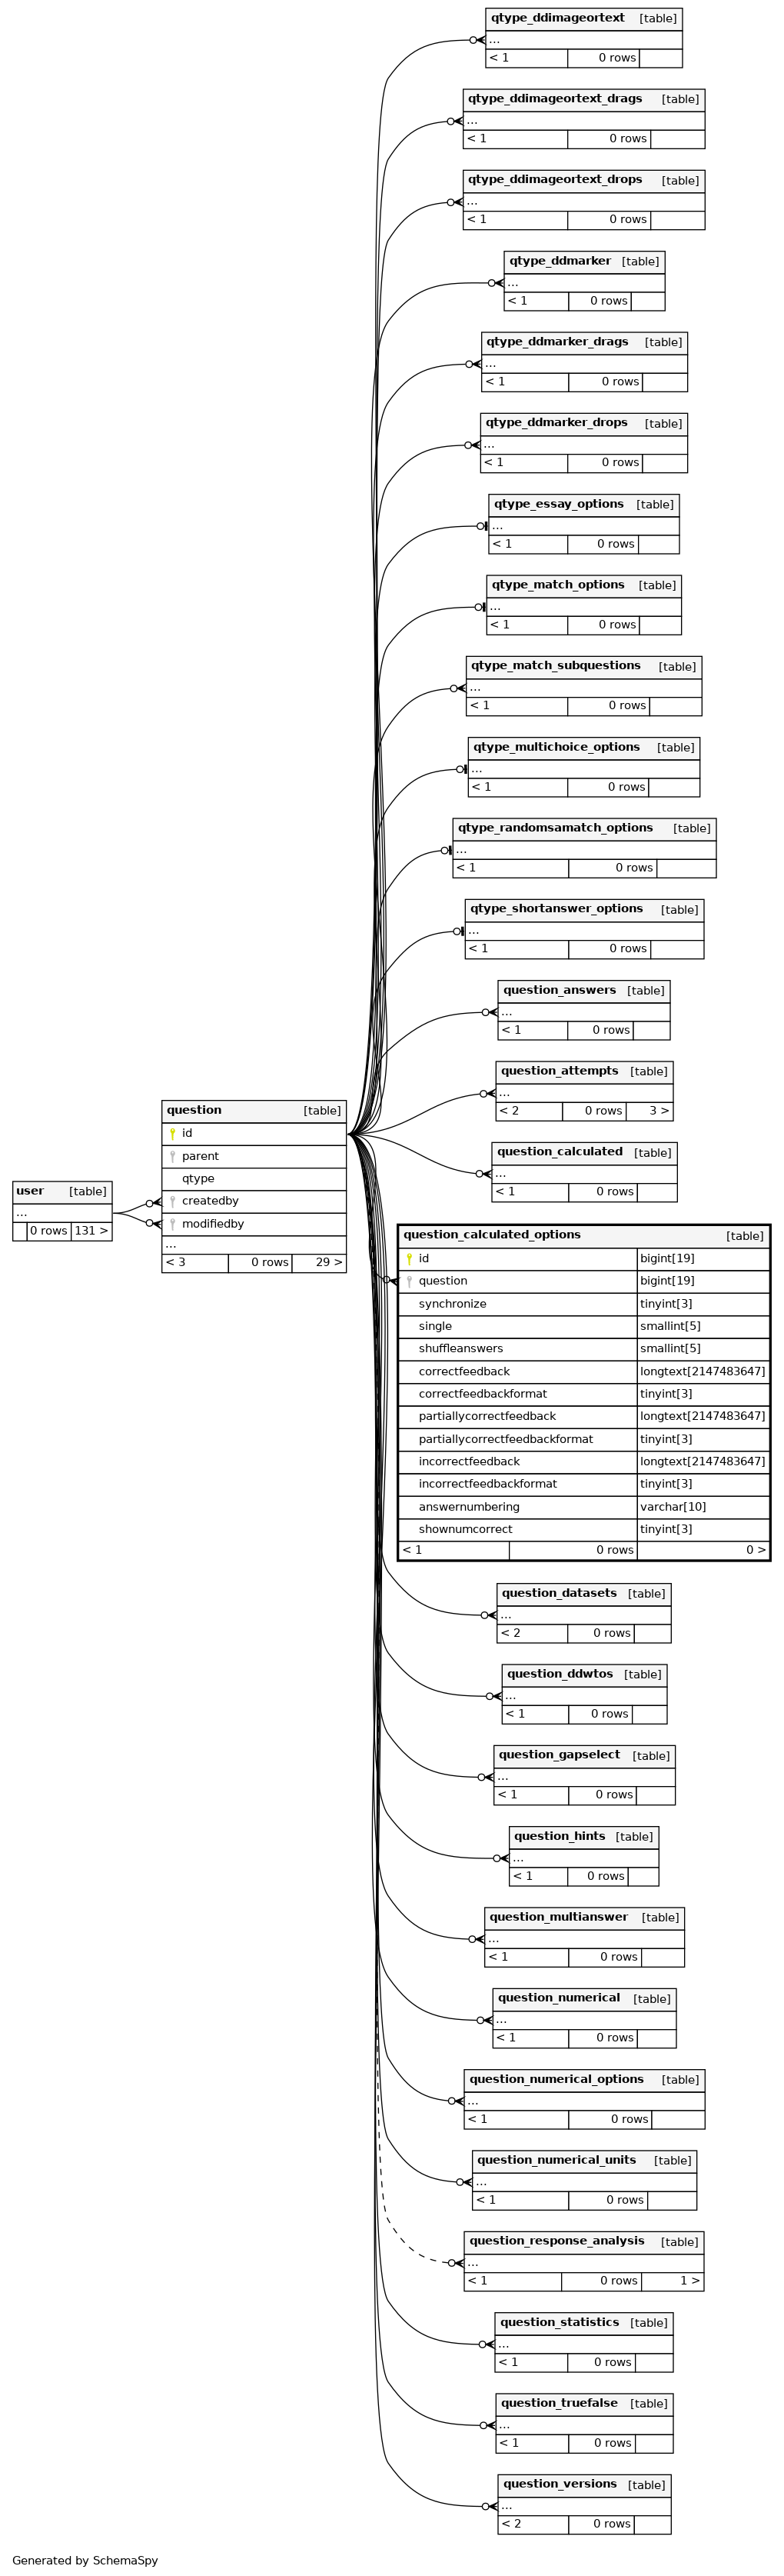Open the qtype_essay_options table header
This screenshot has height=2576, width=784.
coord(558,504)
